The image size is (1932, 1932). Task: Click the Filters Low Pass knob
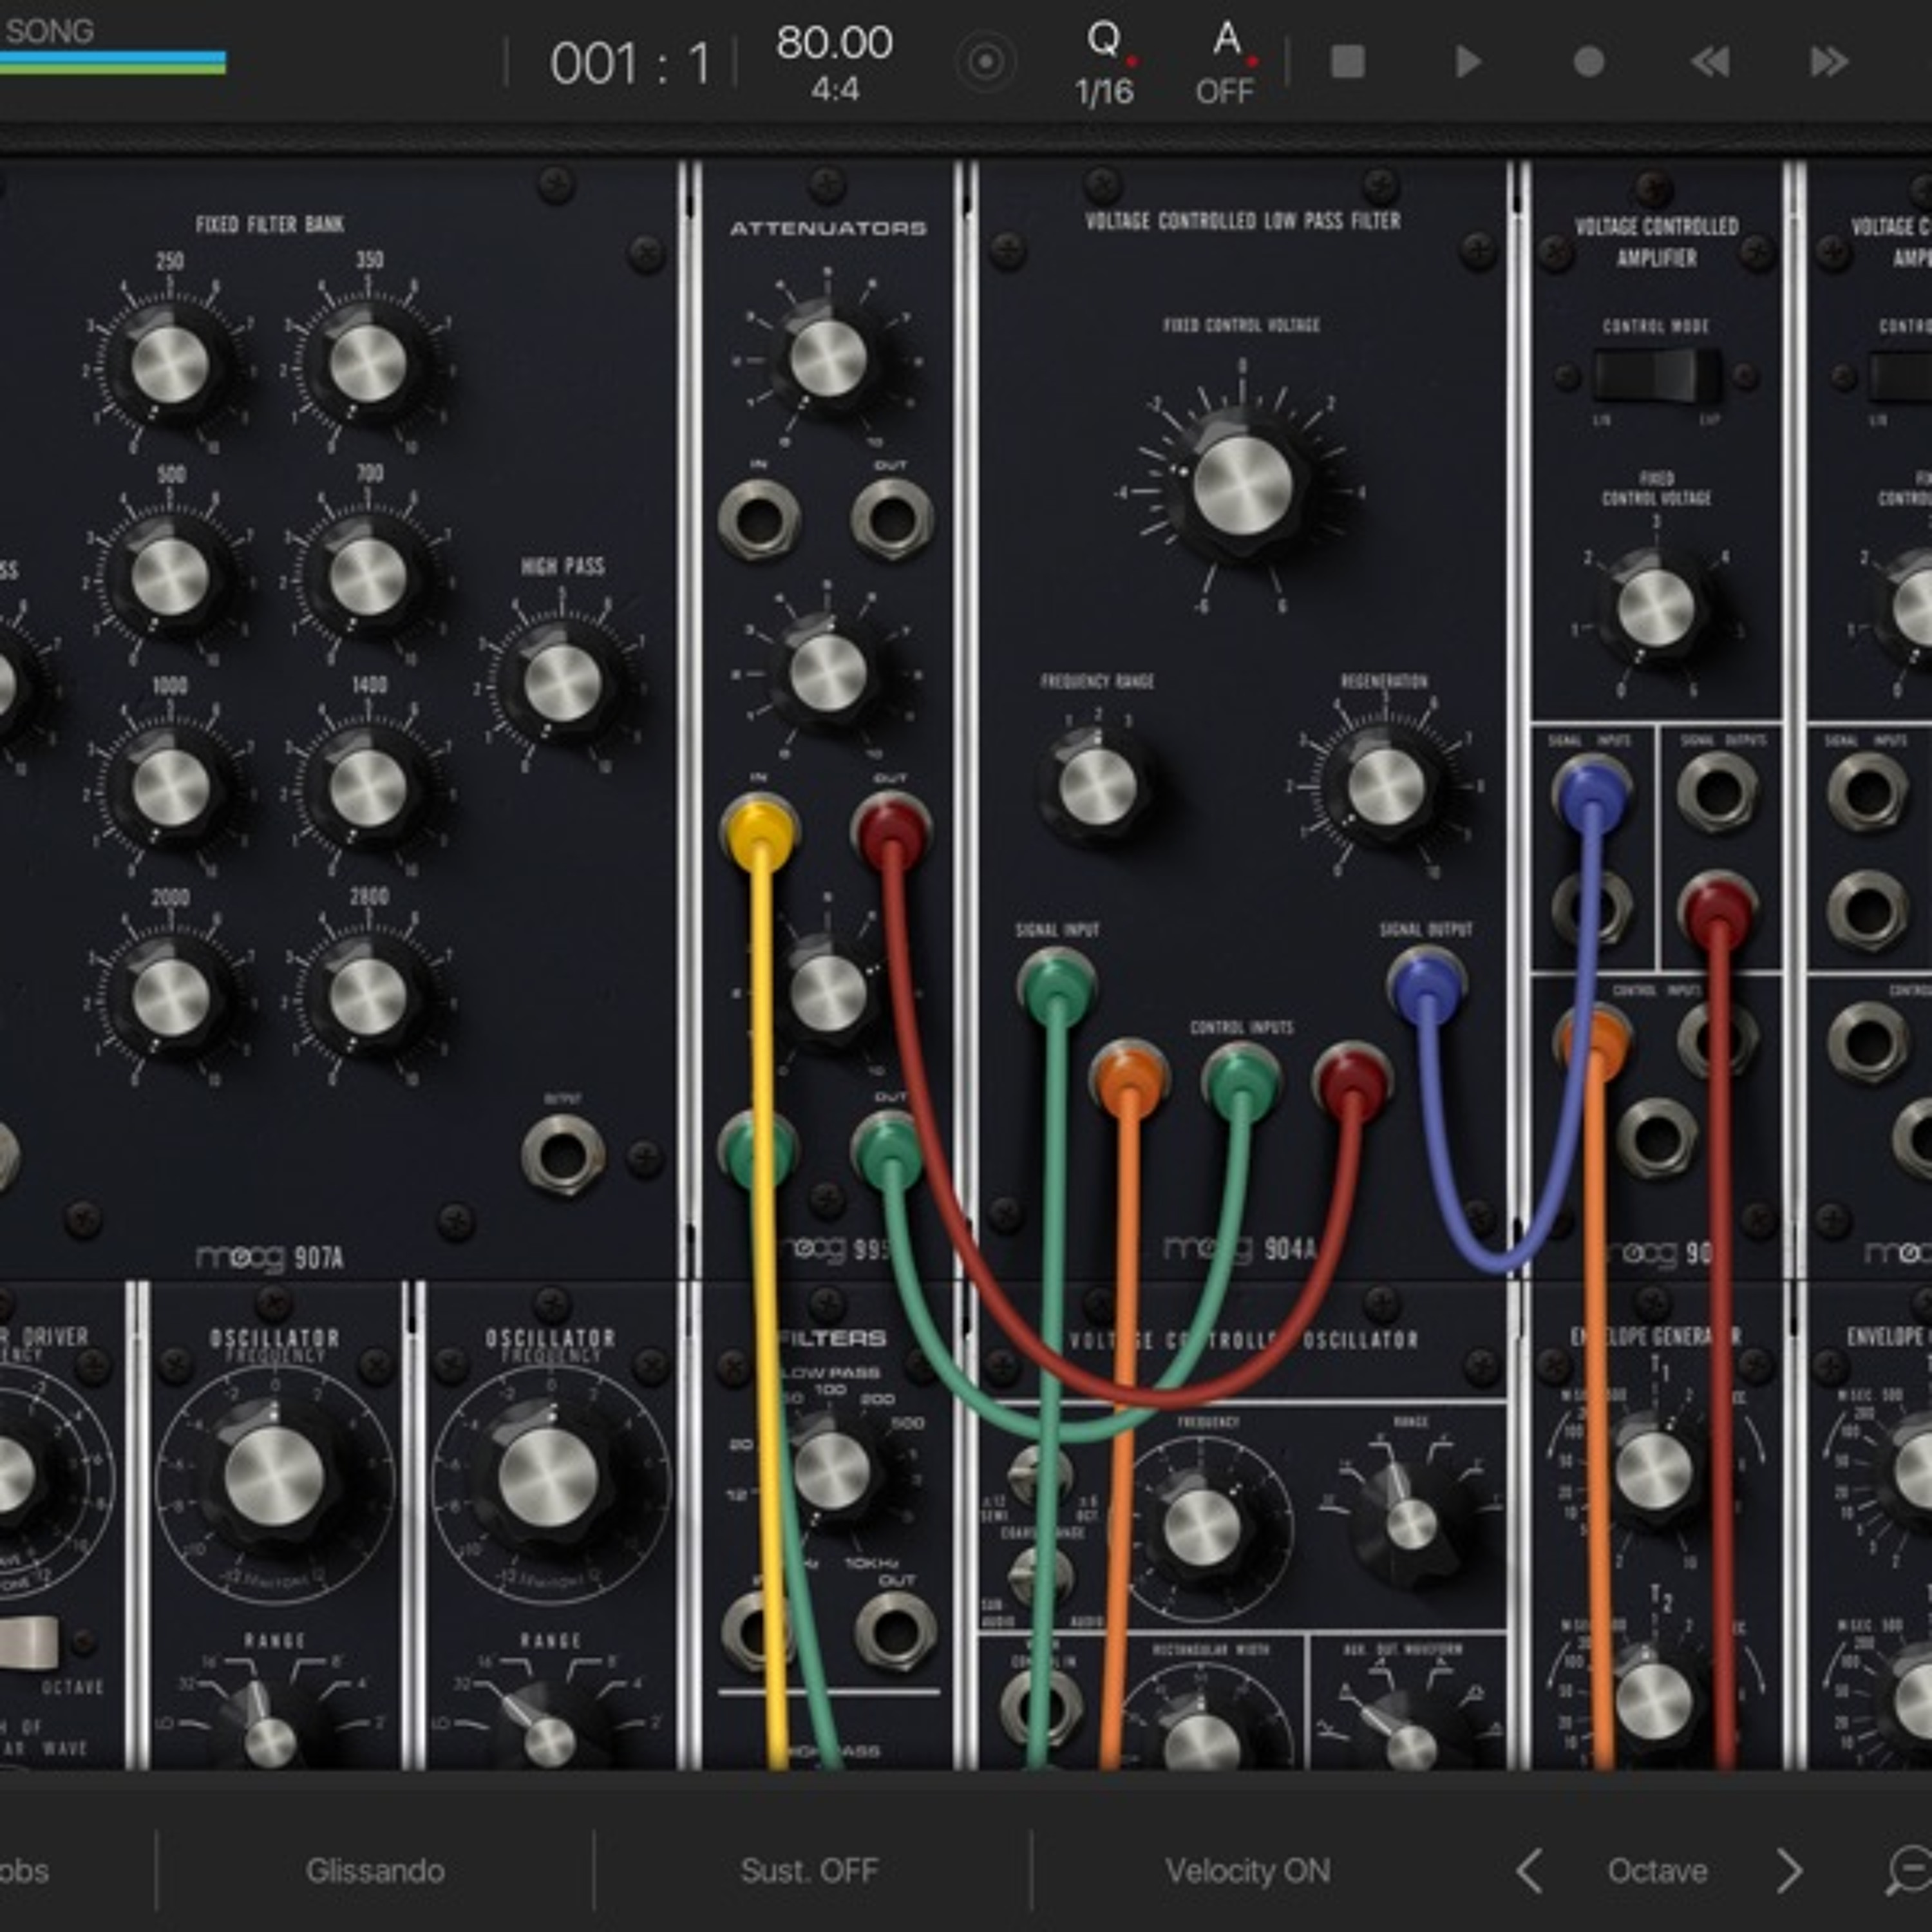click(831, 1471)
